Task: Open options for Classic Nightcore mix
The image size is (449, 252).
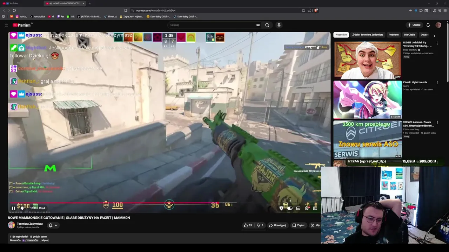Action: pos(437,83)
